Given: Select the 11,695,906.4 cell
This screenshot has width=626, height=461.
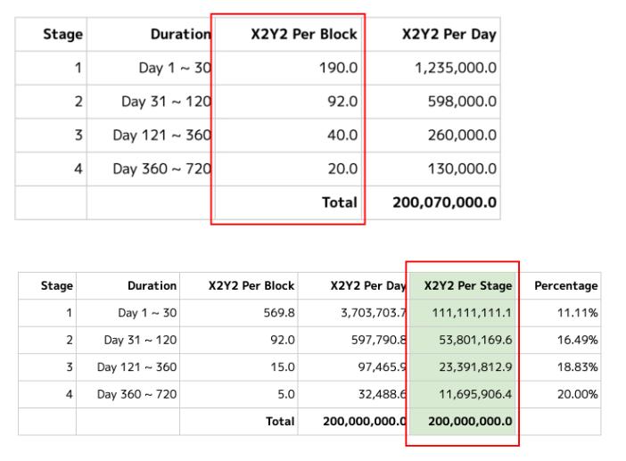Looking at the screenshot, I should 472,393.
